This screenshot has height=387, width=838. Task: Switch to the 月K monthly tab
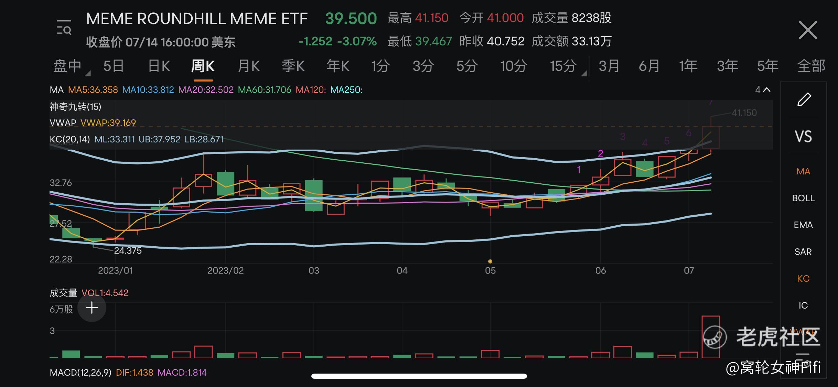click(x=248, y=66)
